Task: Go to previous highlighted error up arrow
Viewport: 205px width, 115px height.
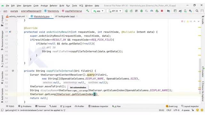Action: pyautogui.click(x=194, y=21)
